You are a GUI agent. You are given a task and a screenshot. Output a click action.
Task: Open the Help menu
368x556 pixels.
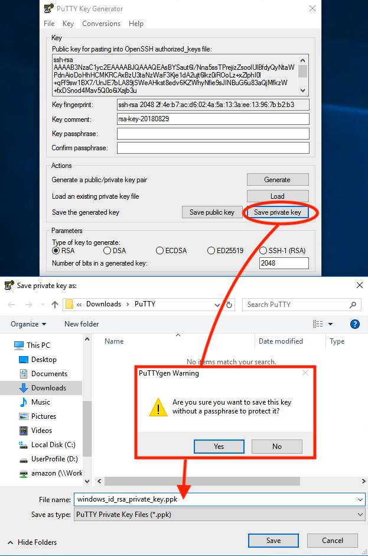pyautogui.click(x=136, y=24)
